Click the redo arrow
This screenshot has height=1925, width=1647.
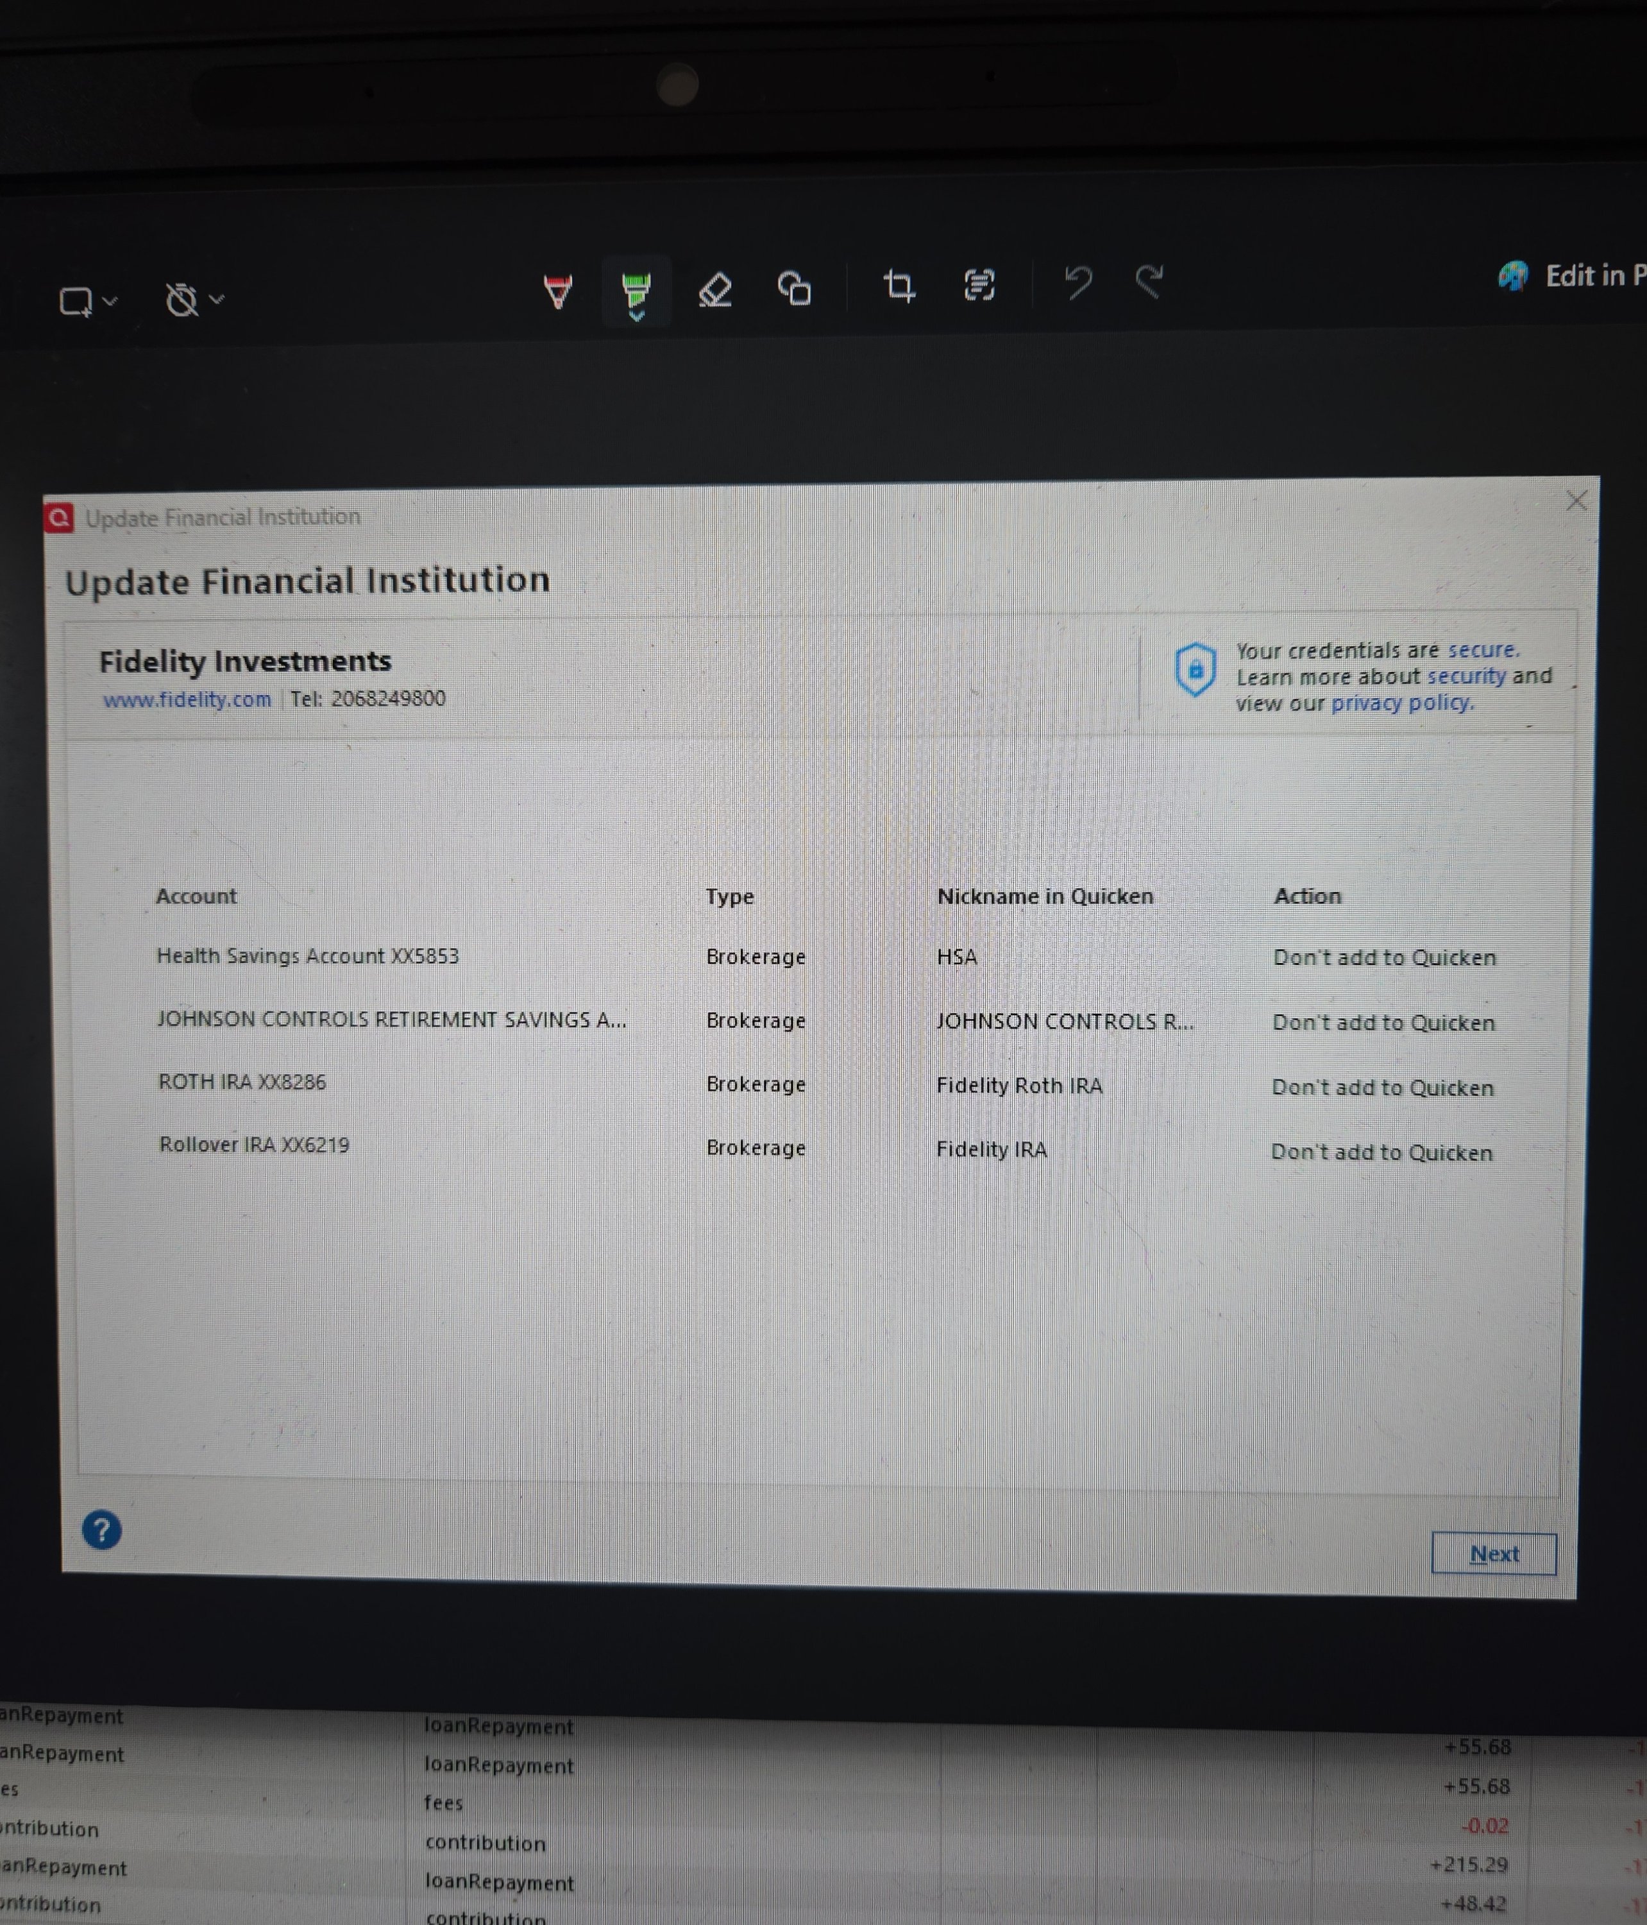[x=1151, y=280]
